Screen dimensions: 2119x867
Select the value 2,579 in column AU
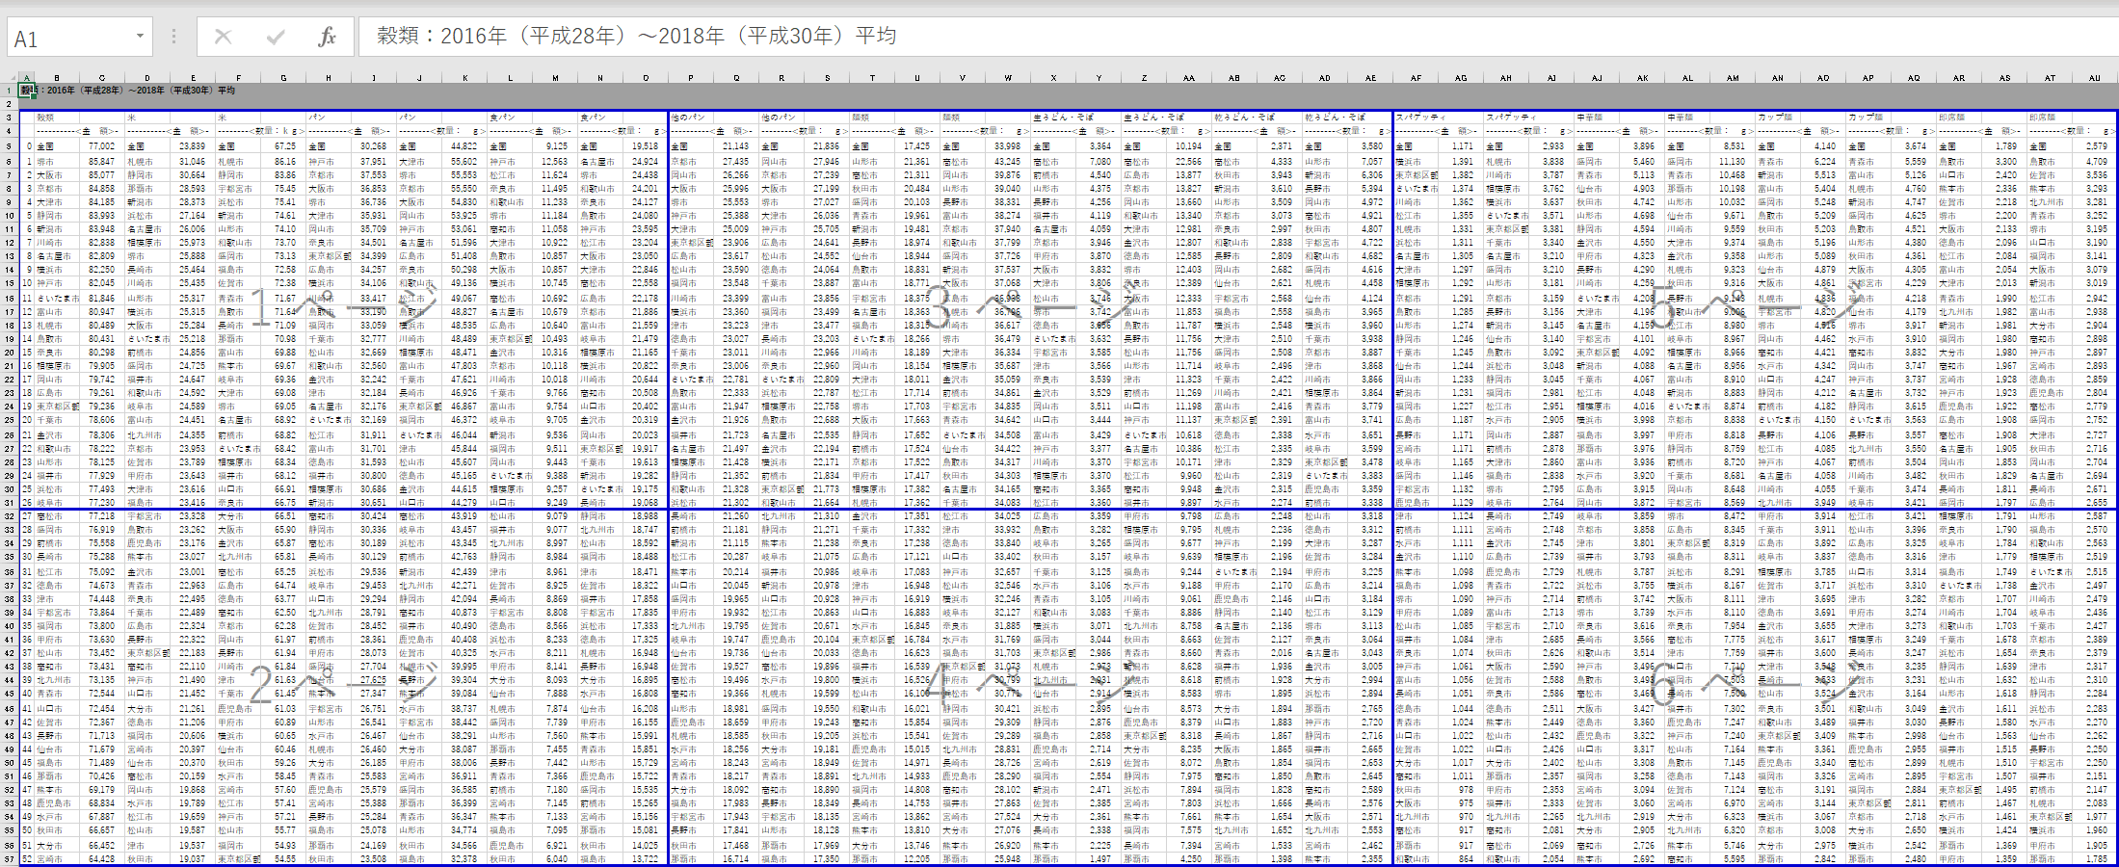point(2095,146)
